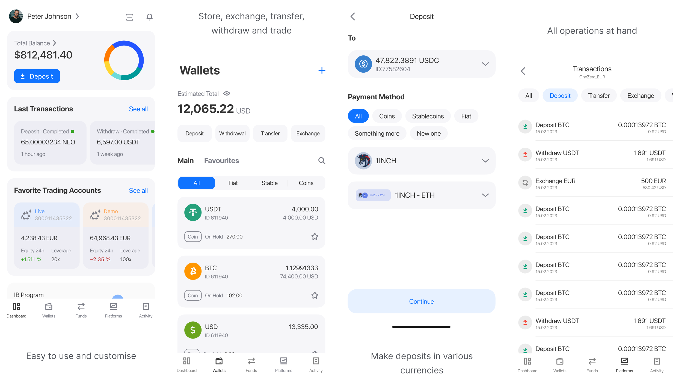Viewport: 673px width, 386px height.
Task: Switch to Favourites tab in Wallets
Action: tap(221, 161)
